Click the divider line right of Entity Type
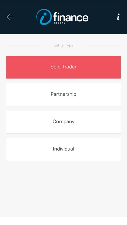 [x=104, y=45]
